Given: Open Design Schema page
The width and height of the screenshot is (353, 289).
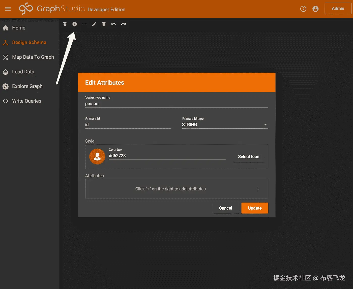Looking at the screenshot, I should click(30, 43).
